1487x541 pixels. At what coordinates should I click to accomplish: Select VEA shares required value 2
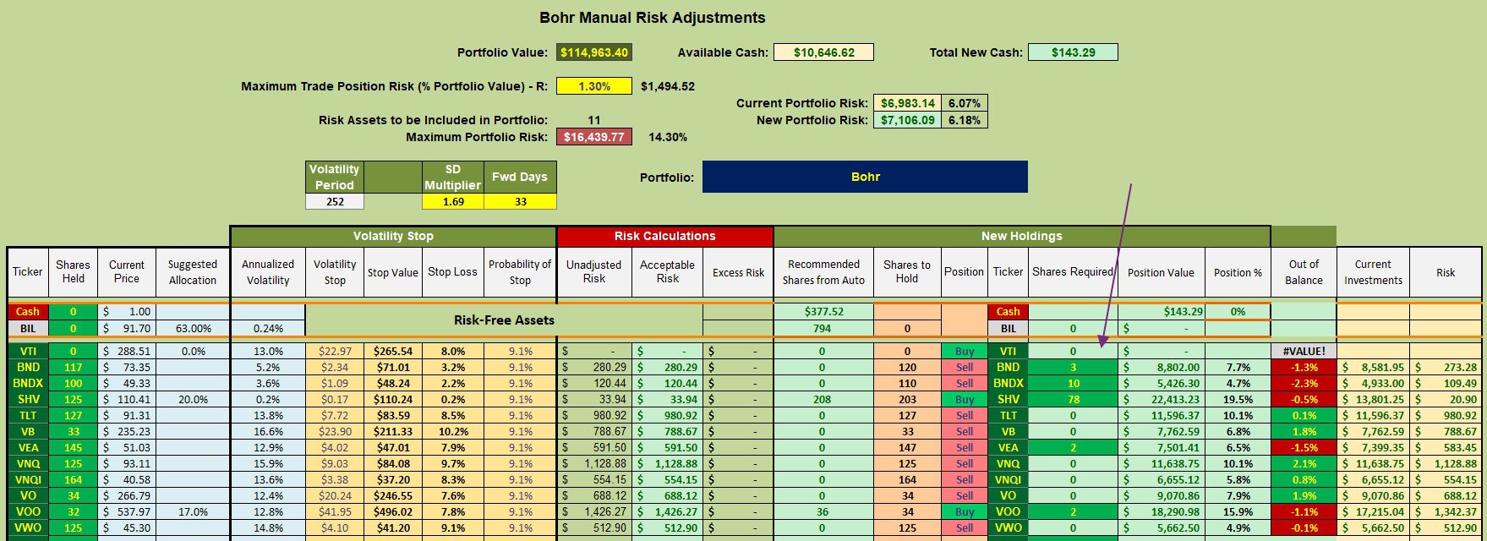[1073, 448]
